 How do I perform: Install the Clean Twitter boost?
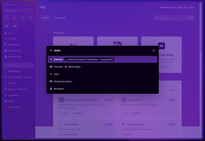pos(109,124)
